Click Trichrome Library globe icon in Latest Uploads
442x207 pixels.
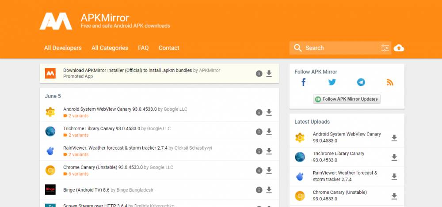(x=300, y=157)
